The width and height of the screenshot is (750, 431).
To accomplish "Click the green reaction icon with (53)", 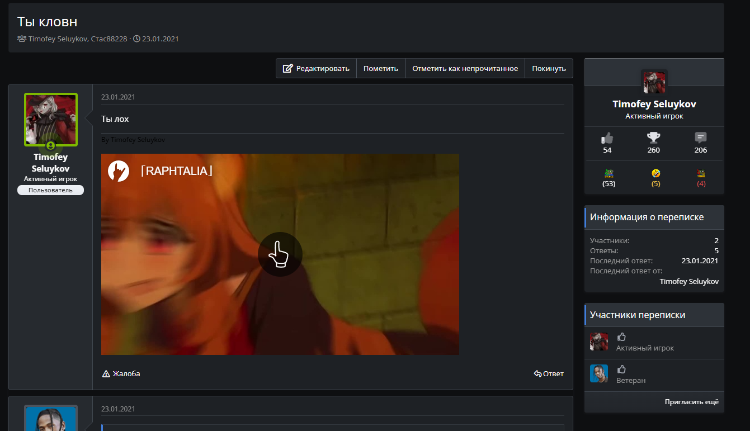I will pyautogui.click(x=609, y=174).
